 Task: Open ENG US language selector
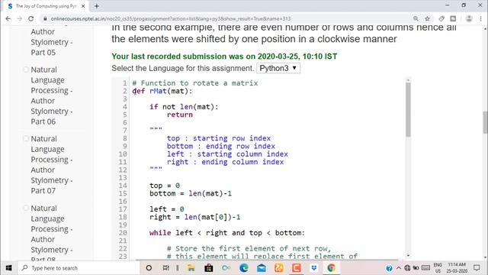point(438,268)
